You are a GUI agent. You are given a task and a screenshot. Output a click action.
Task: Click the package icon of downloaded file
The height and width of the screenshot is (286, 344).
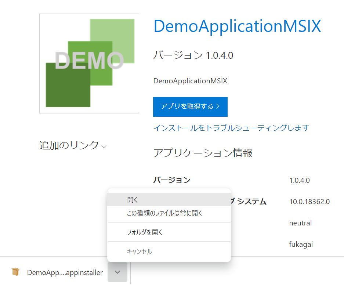pyautogui.click(x=15, y=272)
